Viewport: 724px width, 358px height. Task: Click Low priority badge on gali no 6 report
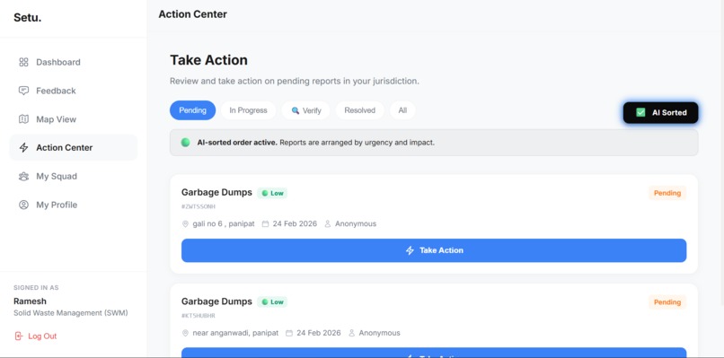tap(272, 193)
